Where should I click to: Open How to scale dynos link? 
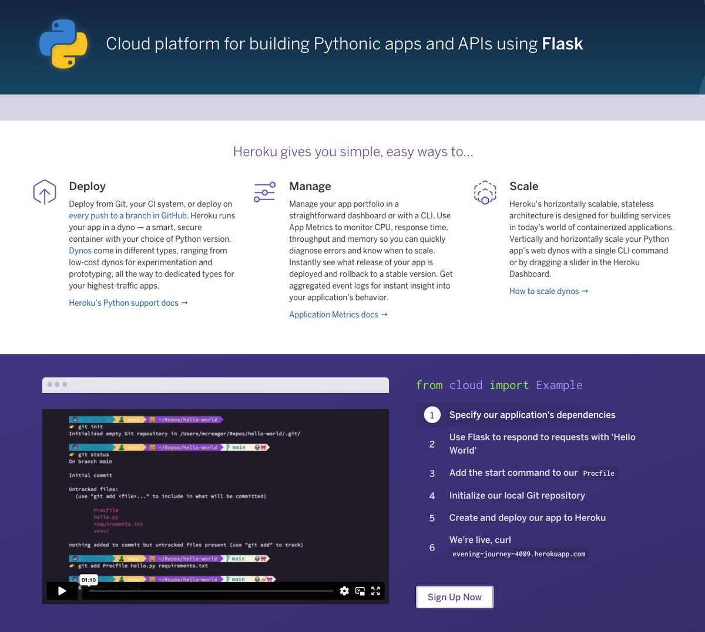(549, 291)
